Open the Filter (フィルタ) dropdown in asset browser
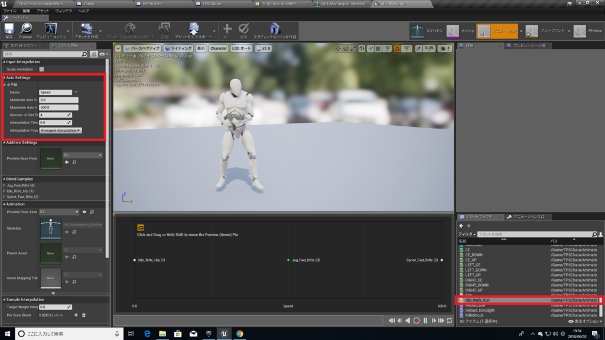 click(x=467, y=234)
